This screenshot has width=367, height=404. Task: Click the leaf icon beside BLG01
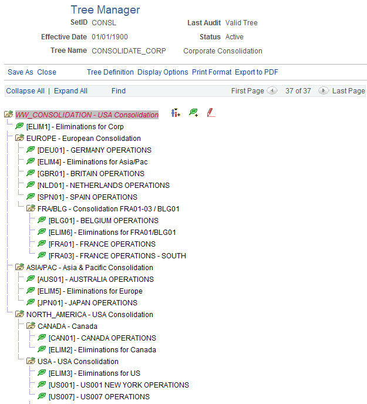[42, 220]
